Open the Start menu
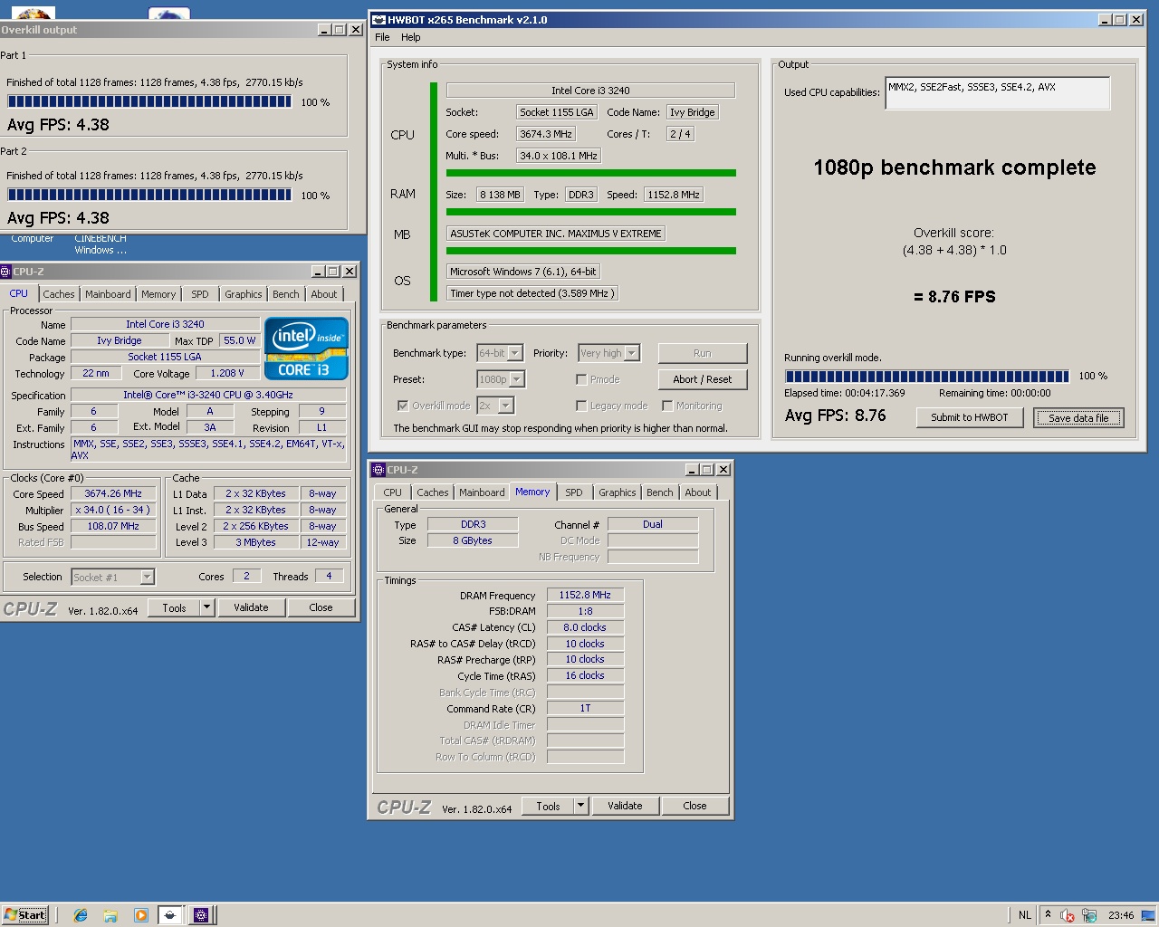 24,914
